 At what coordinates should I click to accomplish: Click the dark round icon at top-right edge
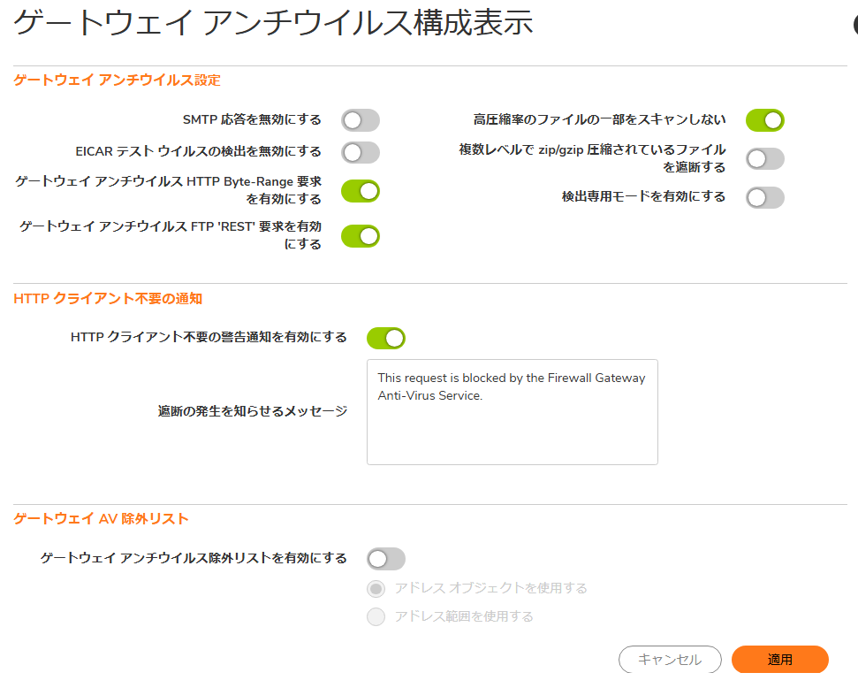(x=855, y=25)
